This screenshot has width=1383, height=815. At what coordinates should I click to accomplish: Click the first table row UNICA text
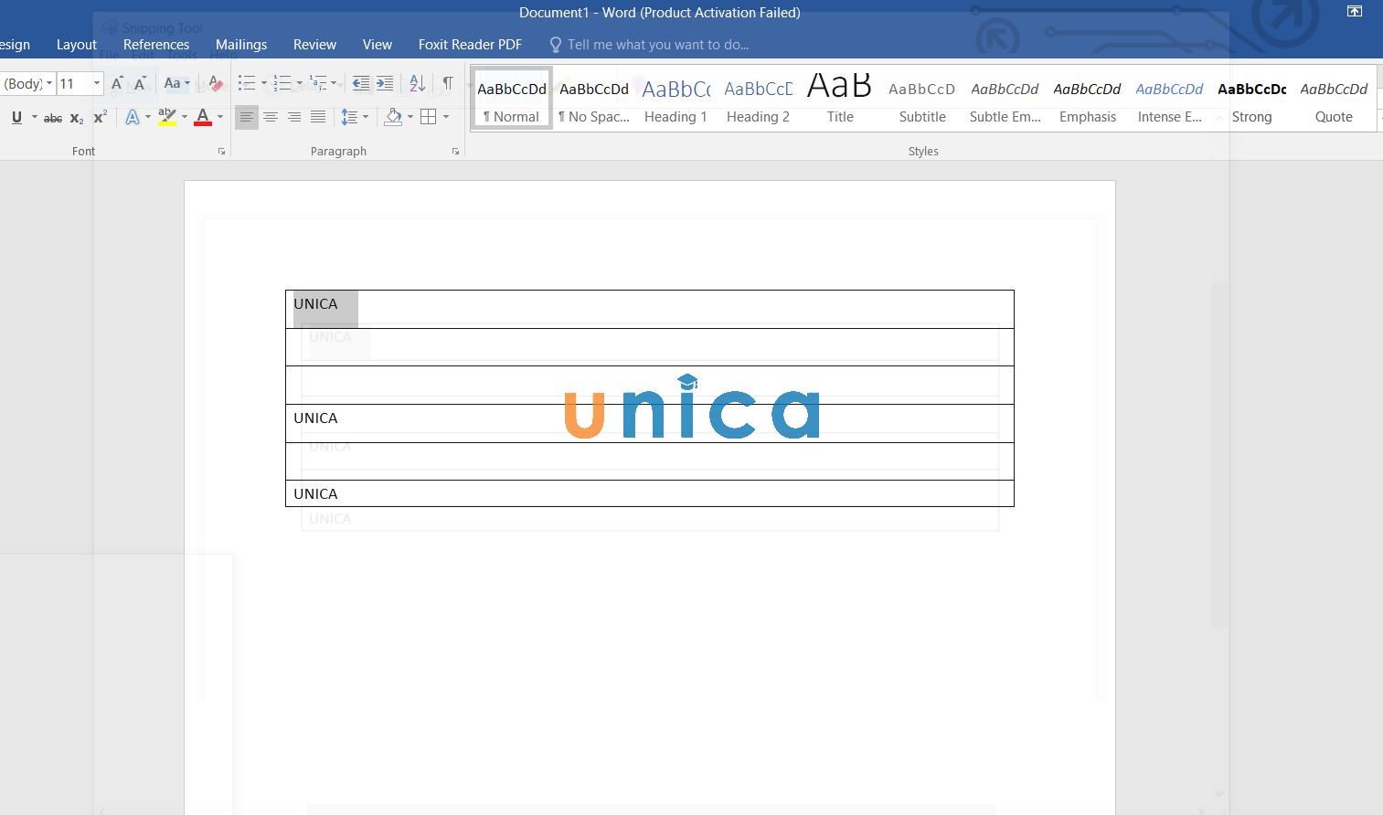315,304
